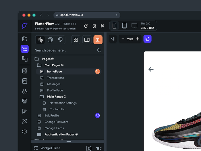Open the Transactions page
Image resolution: width=201 pixels, height=151 pixels.
coord(55,78)
